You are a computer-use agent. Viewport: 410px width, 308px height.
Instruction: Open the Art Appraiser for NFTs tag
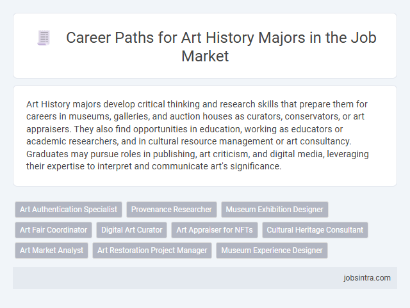click(215, 230)
